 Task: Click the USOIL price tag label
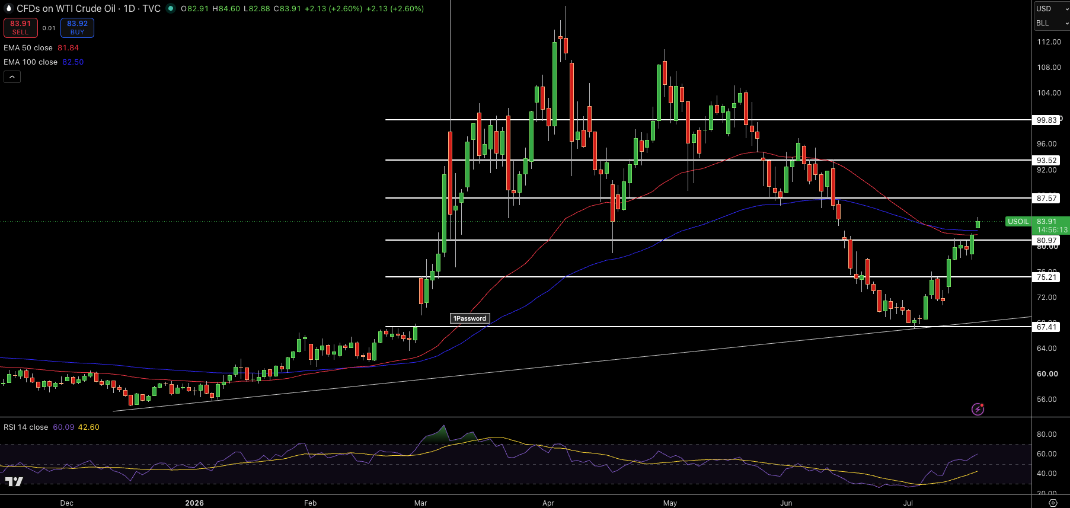[1018, 222]
